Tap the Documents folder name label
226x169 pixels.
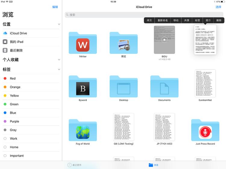click(164, 100)
